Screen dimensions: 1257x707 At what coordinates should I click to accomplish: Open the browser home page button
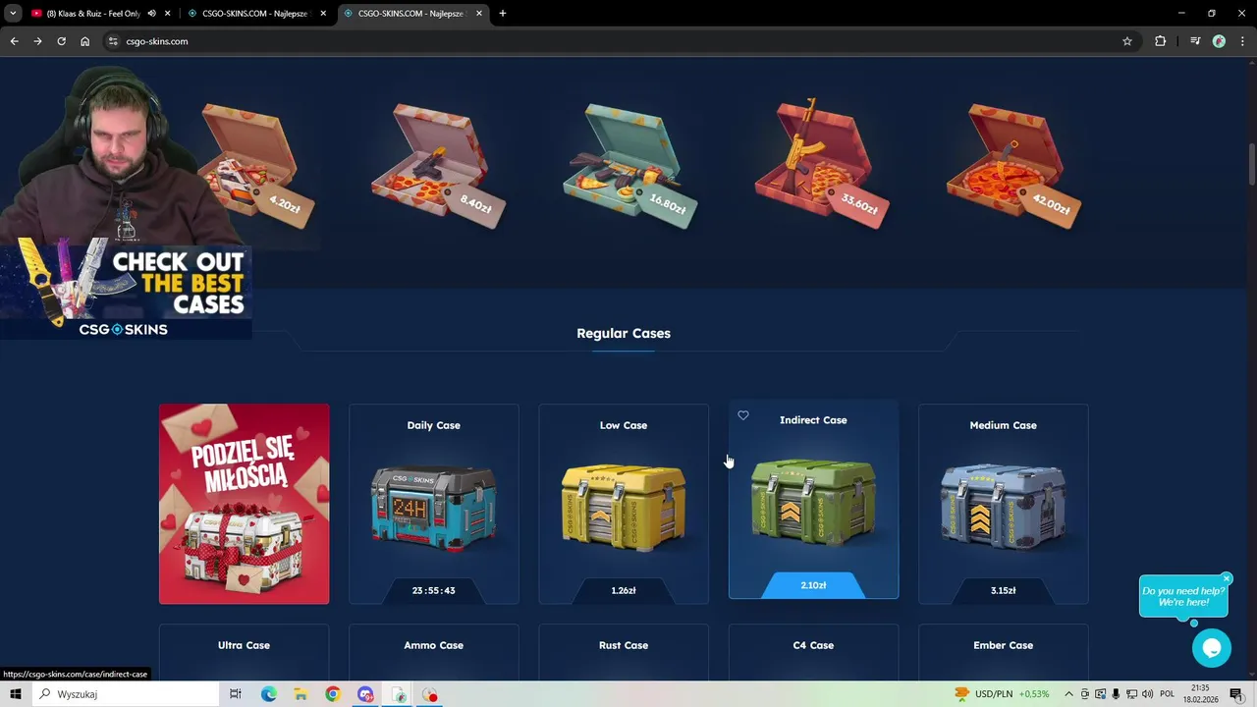click(x=84, y=41)
